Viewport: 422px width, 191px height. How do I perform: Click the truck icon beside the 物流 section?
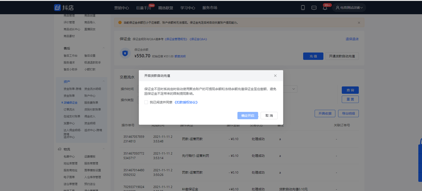point(59,149)
